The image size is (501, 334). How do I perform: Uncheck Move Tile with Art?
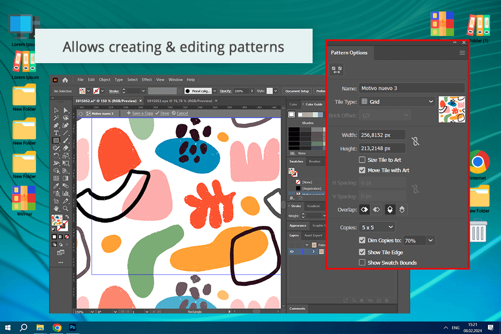(362, 170)
